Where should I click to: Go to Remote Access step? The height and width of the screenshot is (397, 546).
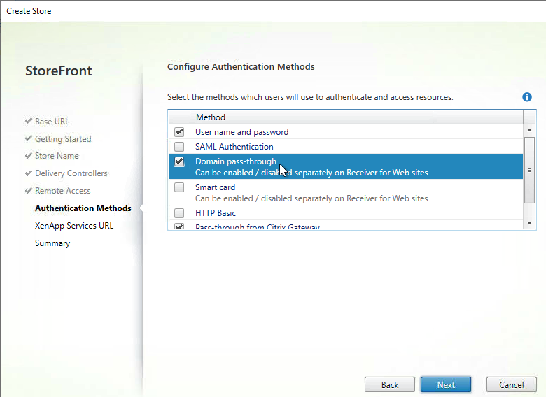click(x=63, y=191)
